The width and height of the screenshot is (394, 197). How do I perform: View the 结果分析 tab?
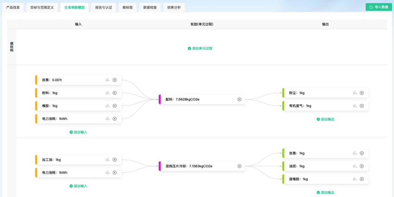point(174,8)
